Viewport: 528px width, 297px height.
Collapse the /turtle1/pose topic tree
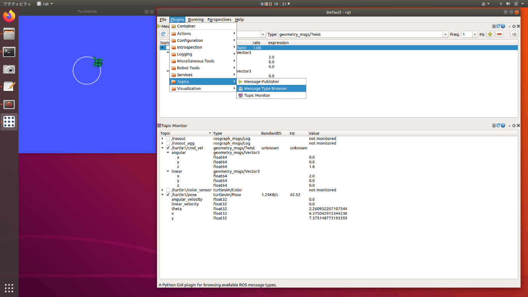click(x=163, y=195)
